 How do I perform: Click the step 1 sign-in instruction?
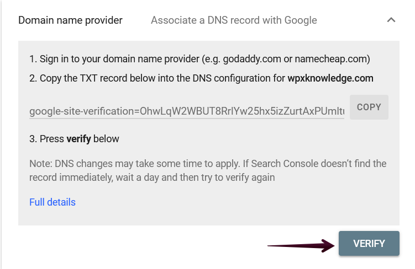(x=199, y=58)
